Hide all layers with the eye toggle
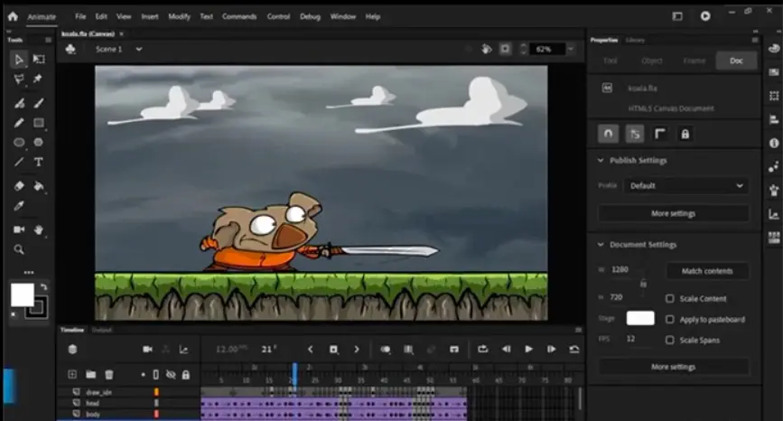783x421 pixels. [x=171, y=375]
